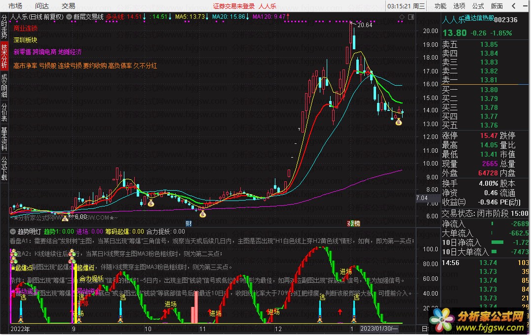Click the 筹码起爆: 0.00 indicator value
The width and height of the screenshot is (532, 336).
(124, 232)
